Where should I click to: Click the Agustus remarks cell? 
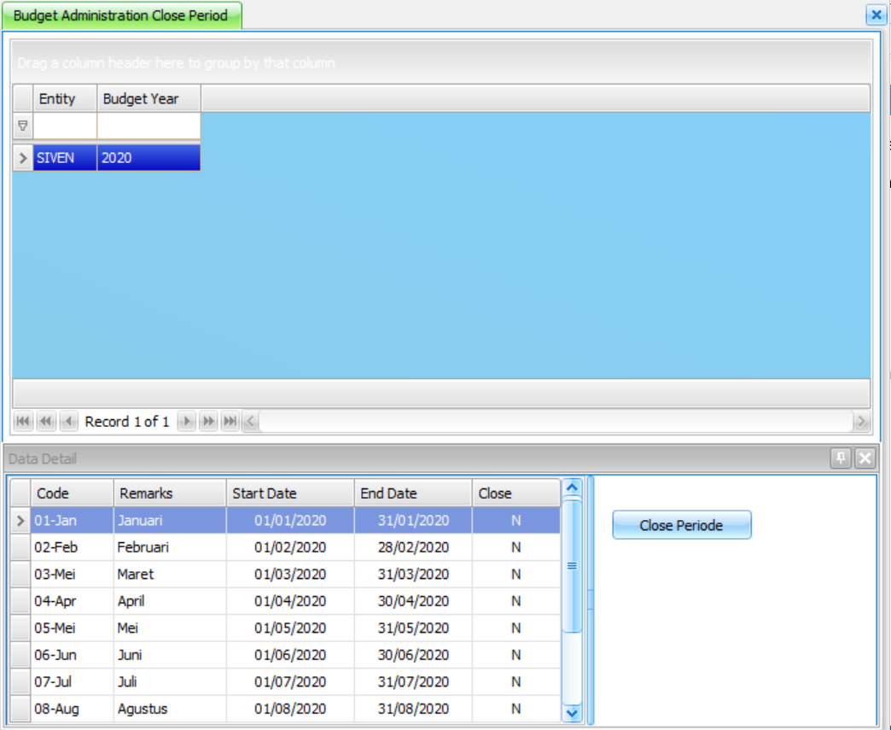[170, 709]
